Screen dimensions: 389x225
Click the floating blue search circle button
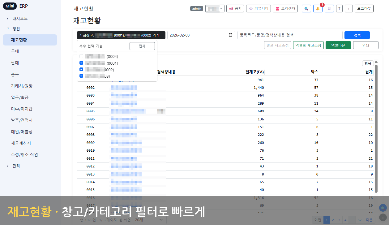point(383,208)
